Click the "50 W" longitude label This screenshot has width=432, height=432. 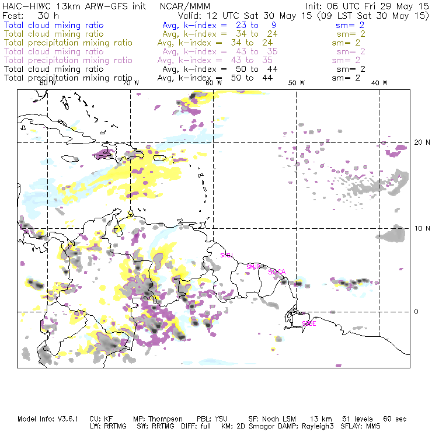click(297, 83)
